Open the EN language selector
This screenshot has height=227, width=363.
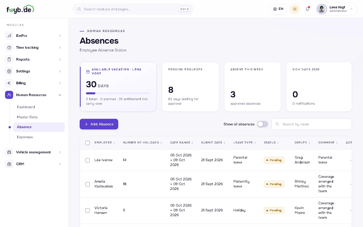point(278,9)
